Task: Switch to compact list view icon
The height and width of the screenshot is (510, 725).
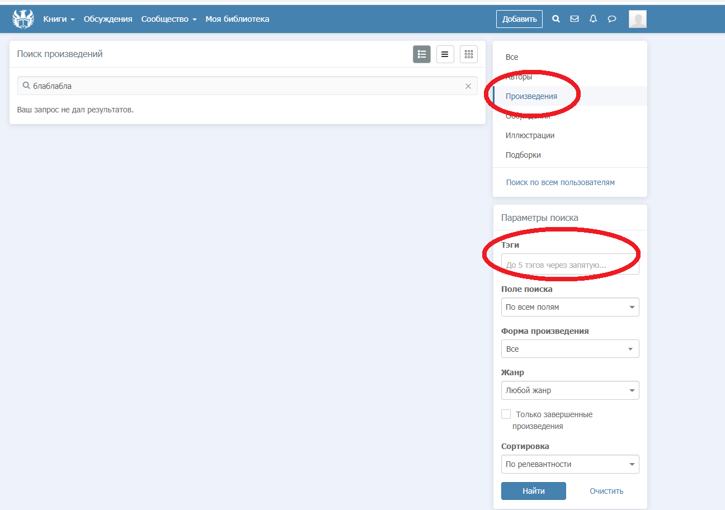Action: coord(445,54)
